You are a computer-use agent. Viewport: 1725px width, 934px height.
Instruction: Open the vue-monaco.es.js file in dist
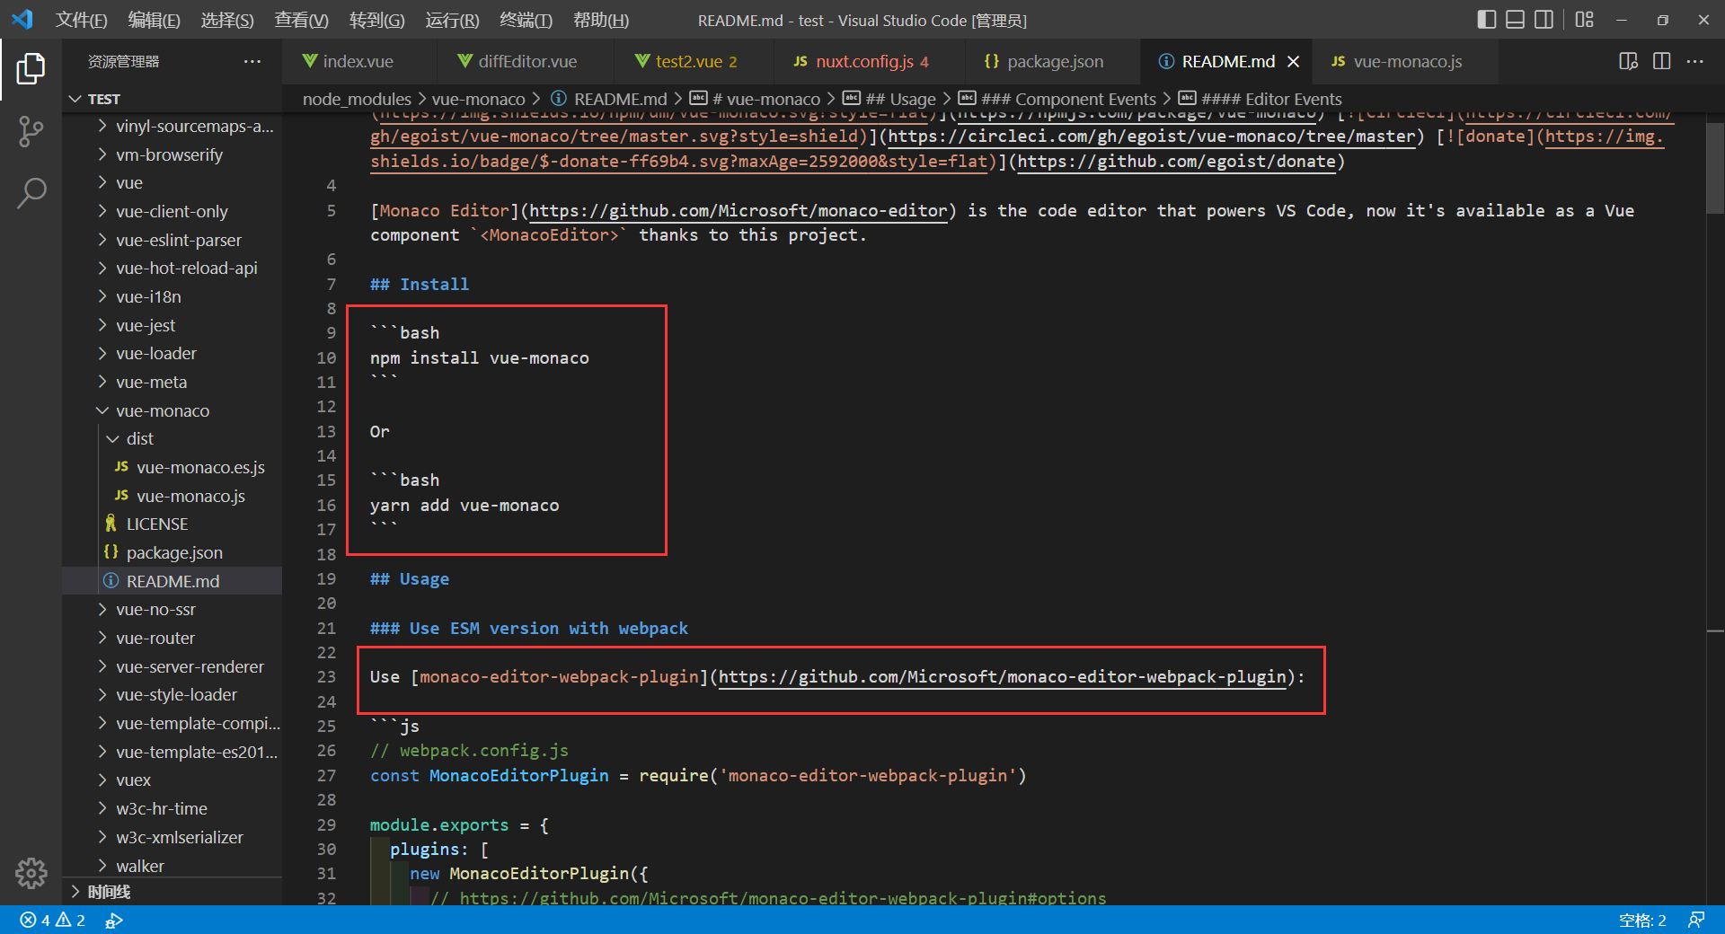[200, 467]
